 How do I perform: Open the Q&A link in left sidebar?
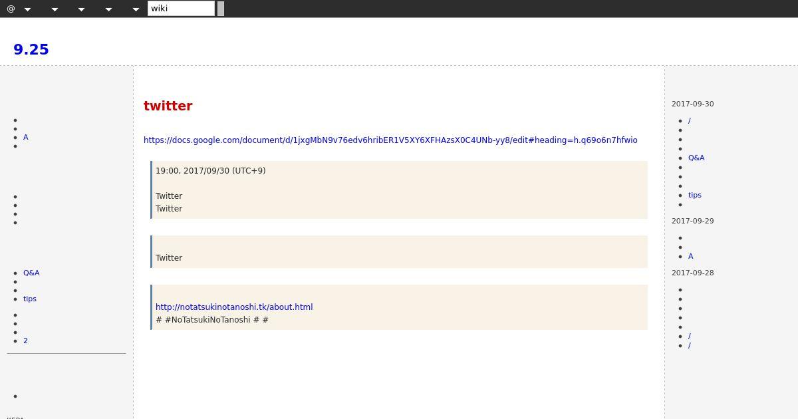click(31, 273)
